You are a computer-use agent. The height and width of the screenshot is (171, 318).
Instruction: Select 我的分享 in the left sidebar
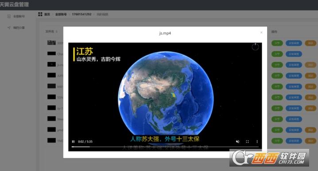click(19, 28)
